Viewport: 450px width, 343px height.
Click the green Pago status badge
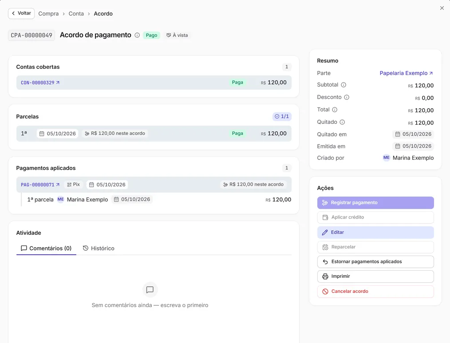[151, 35]
